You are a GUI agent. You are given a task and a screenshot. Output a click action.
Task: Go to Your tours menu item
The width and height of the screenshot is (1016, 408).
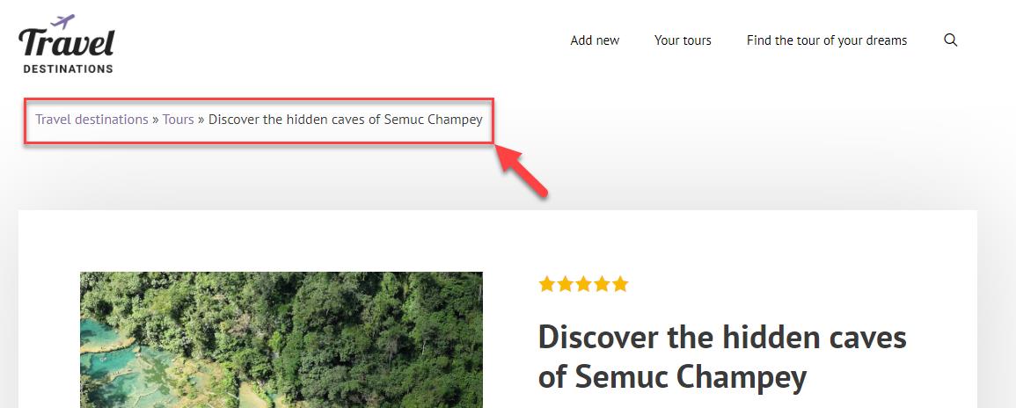pyautogui.click(x=683, y=40)
